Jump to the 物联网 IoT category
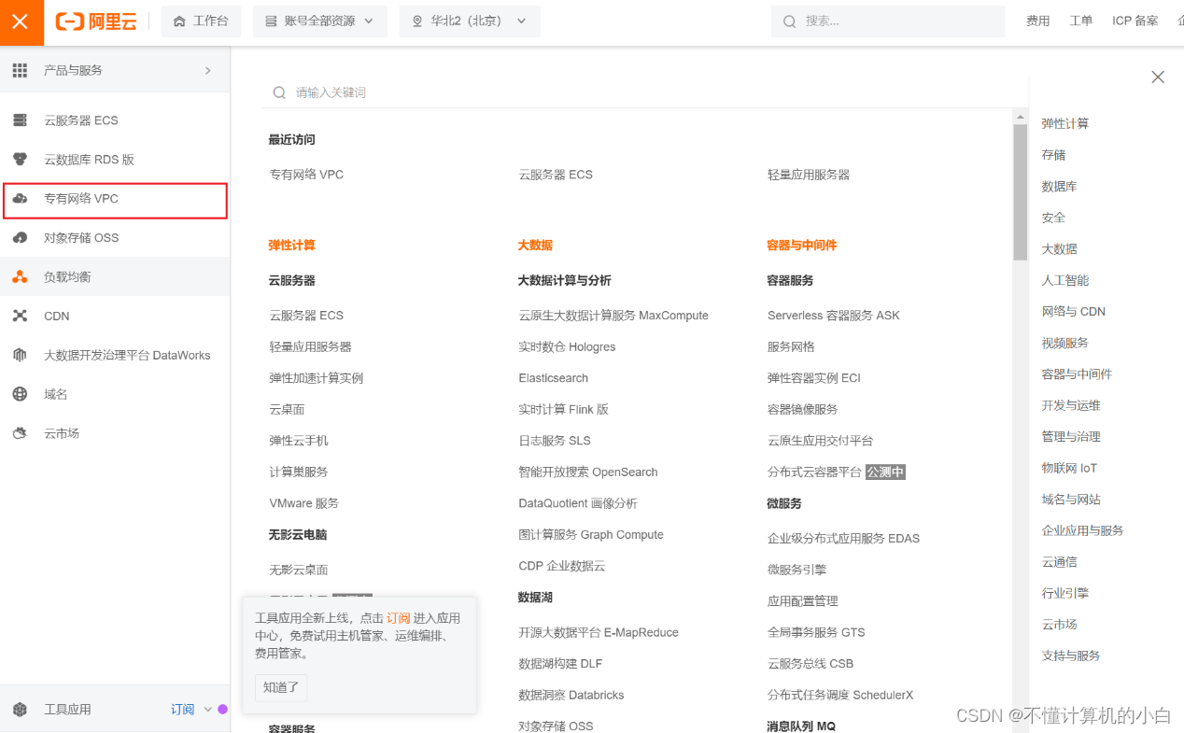 pyautogui.click(x=1069, y=468)
